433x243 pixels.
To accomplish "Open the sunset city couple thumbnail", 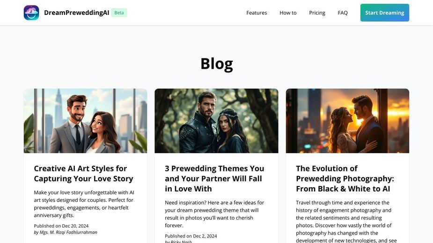I will pos(347,121).
